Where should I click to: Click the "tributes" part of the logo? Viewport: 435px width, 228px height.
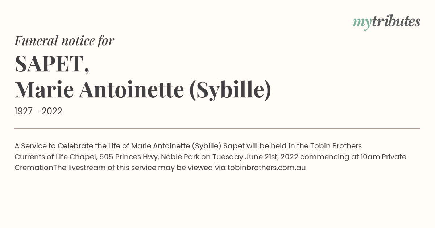click(x=396, y=22)
